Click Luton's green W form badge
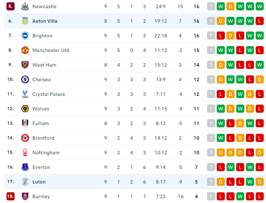Image resolution: width=266 pixels, height=203 pixels. 250,182
